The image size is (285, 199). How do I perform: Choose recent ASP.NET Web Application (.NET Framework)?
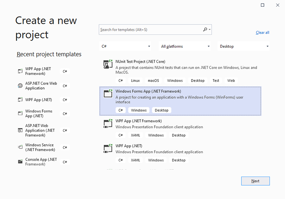click(44, 130)
